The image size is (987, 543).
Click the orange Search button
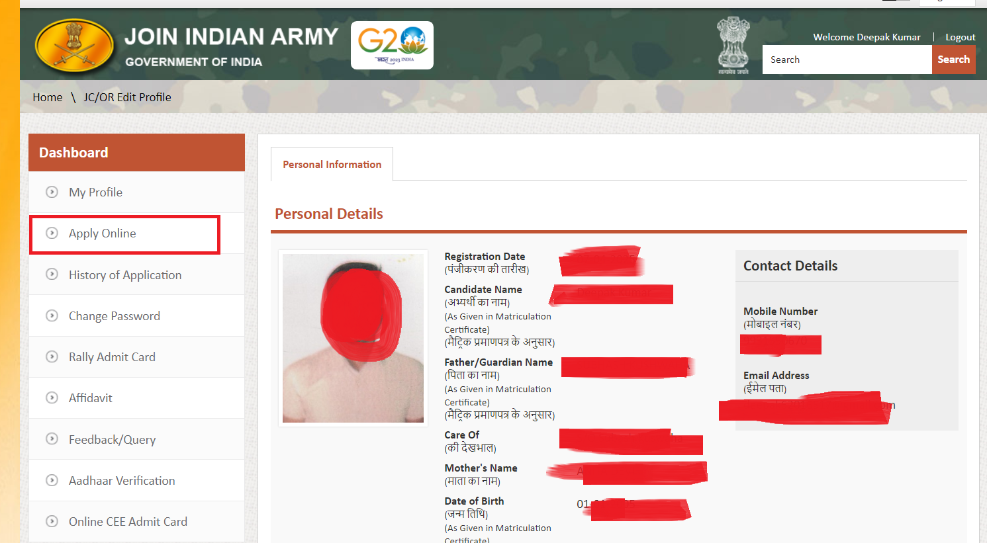coord(953,60)
